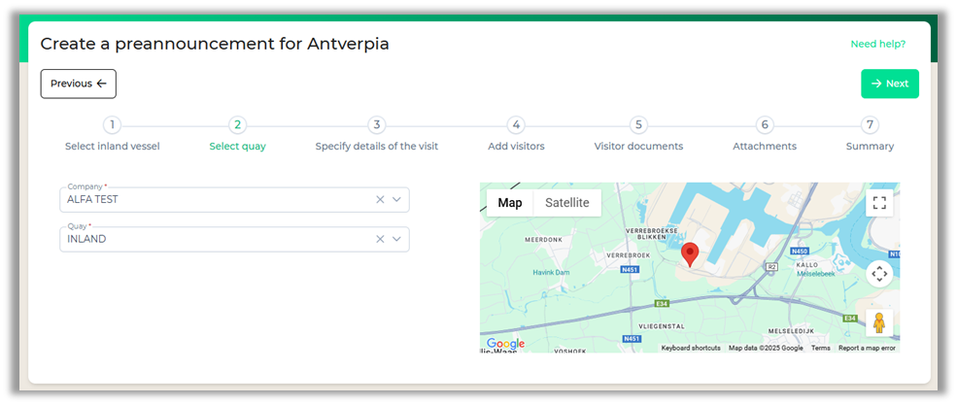957x405 pixels.
Task: Select the Map view type
Action: [x=510, y=203]
